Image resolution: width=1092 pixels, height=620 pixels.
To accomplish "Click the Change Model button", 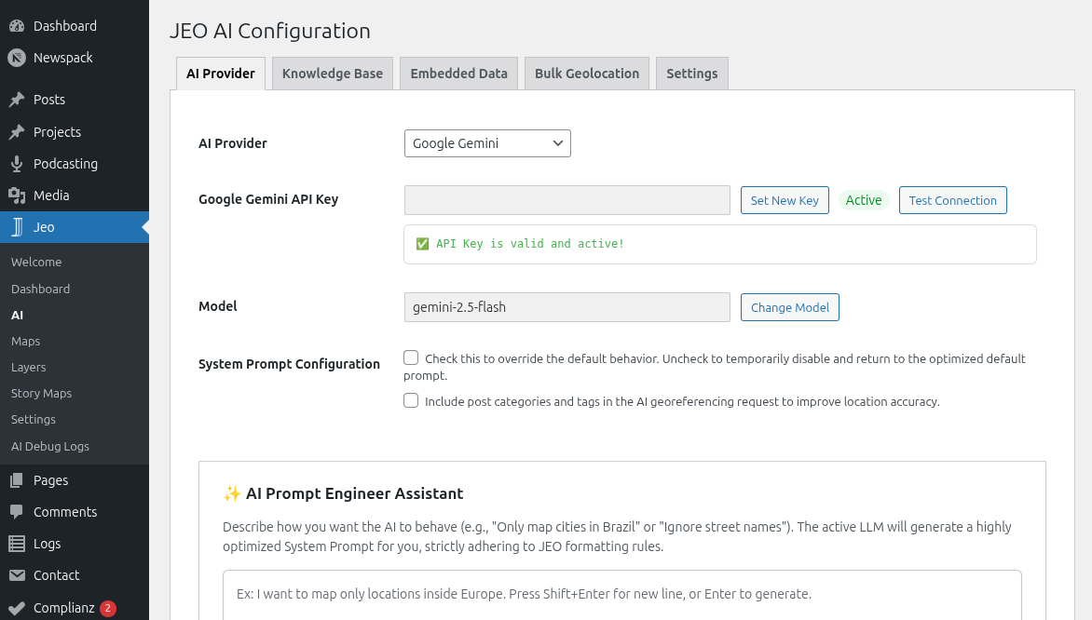I will pyautogui.click(x=790, y=307).
